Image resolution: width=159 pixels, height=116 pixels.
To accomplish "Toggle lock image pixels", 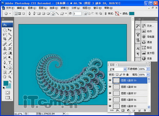I will (121, 75).
